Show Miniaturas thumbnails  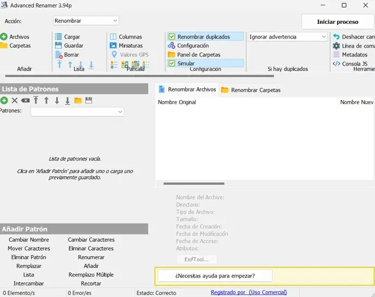coord(126,46)
